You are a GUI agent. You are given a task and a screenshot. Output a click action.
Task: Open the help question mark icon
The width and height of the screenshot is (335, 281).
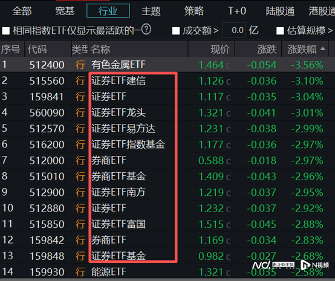pyautogui.click(x=146, y=30)
